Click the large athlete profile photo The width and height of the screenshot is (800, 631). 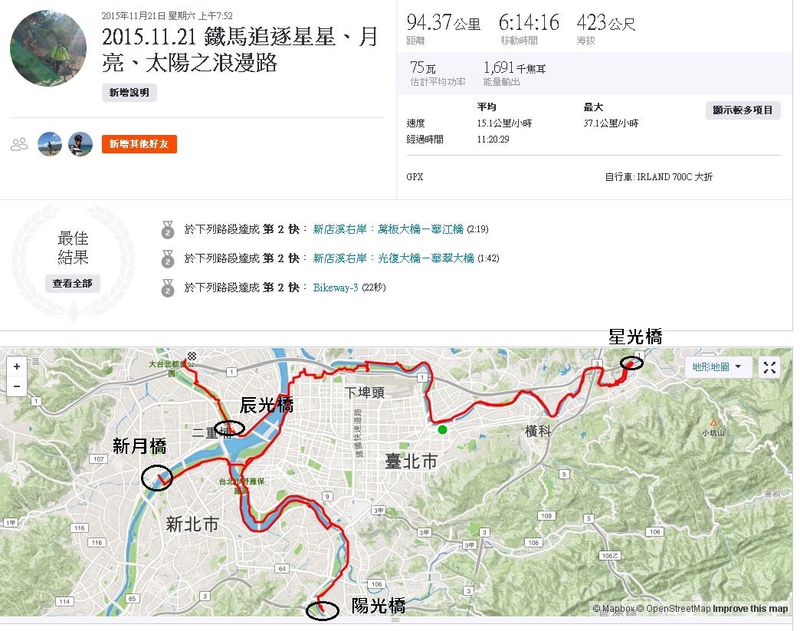[x=48, y=48]
